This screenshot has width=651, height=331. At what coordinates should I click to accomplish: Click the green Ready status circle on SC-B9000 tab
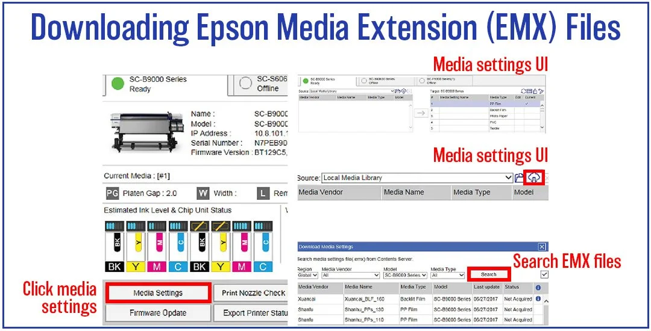[x=118, y=84]
